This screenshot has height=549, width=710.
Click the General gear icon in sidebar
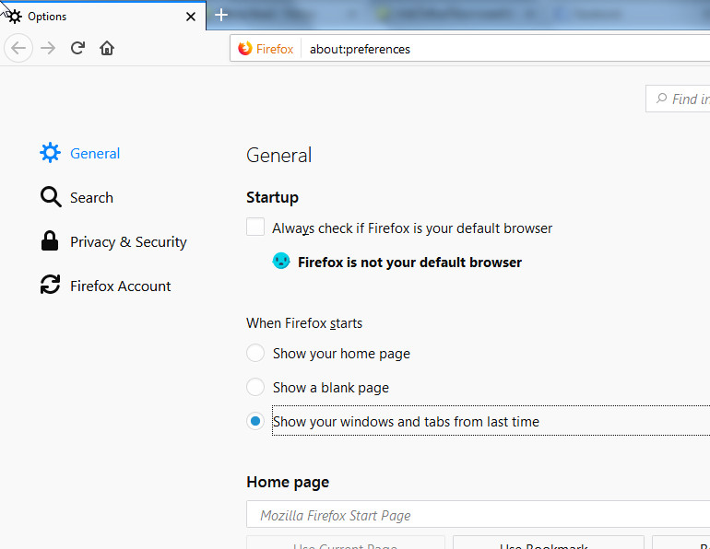[50, 153]
